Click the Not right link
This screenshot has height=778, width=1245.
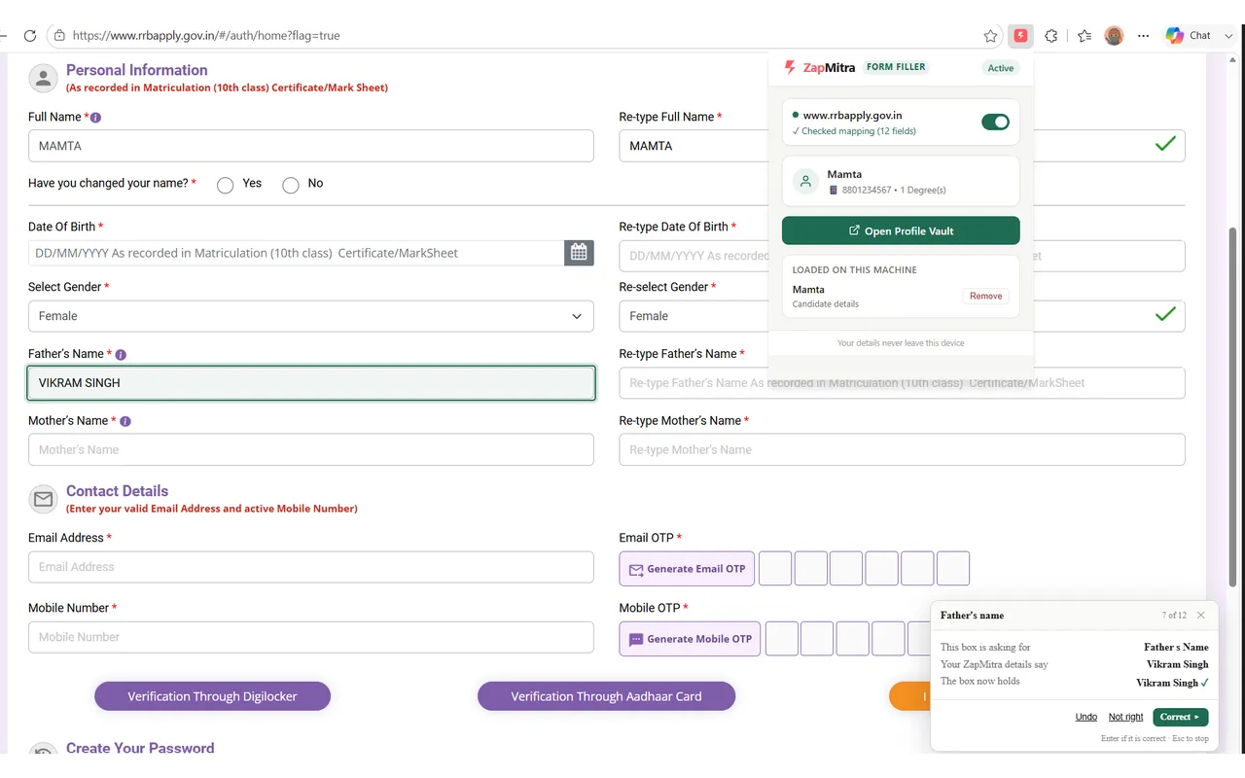1126,717
